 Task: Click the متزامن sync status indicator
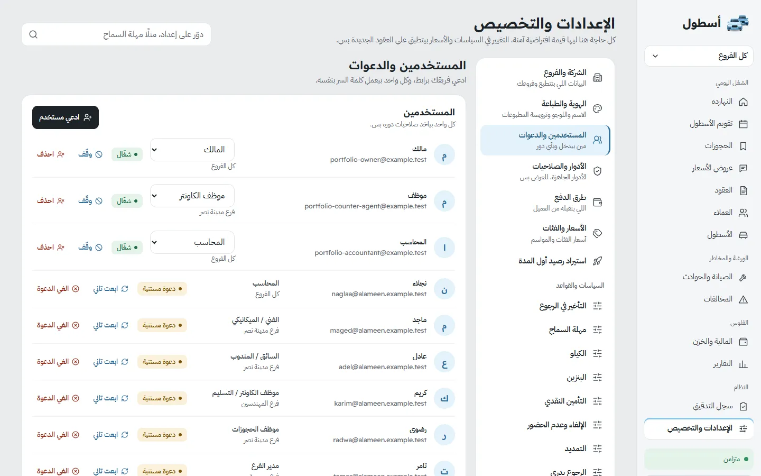(699, 459)
